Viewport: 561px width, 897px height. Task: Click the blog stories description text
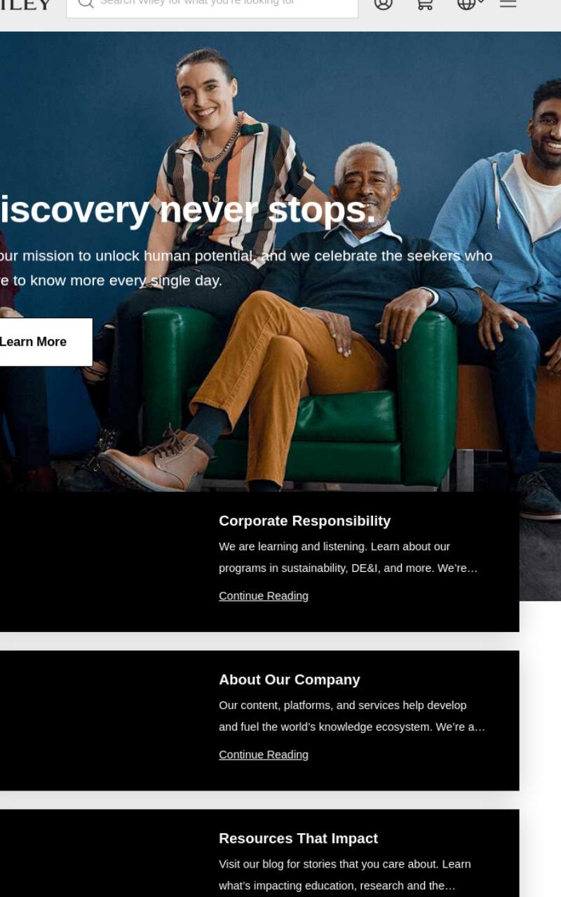click(345, 875)
